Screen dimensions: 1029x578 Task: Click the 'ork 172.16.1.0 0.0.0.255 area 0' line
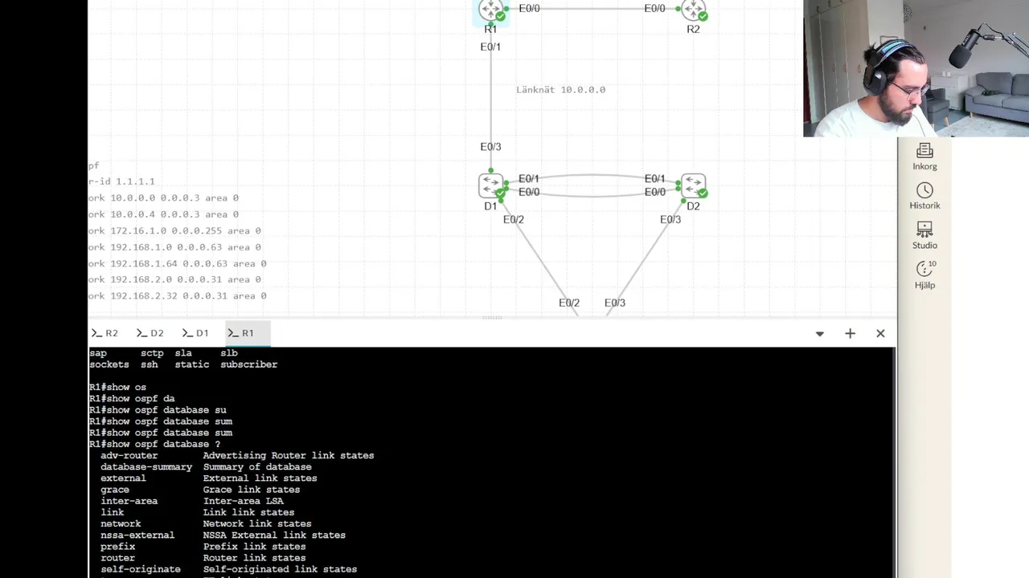[174, 230]
